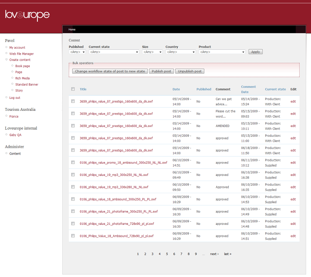The width and height of the screenshot is (311, 277).
Task: Open the Product filter dropdown
Action: (x=222, y=52)
